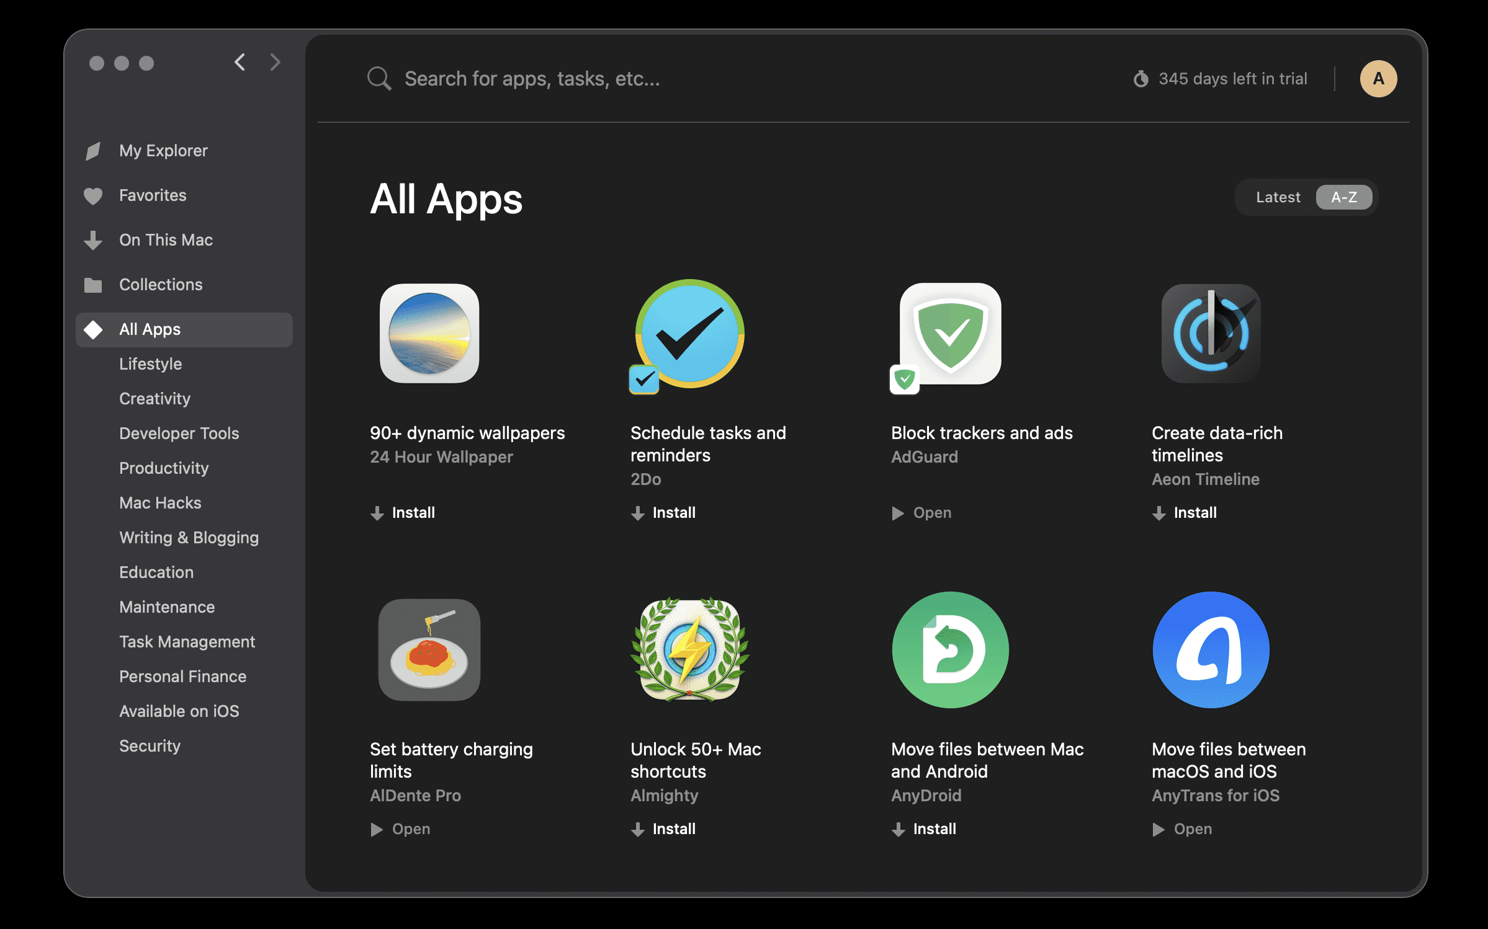Open AnyTrans for iOS
Screen dimensions: 1488x929
click(1182, 829)
